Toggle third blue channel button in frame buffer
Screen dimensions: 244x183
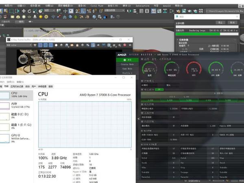(51, 45)
